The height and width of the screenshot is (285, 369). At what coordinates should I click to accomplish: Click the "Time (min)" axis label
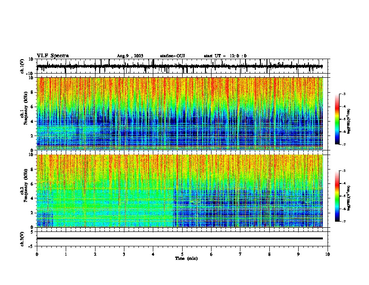click(186, 258)
